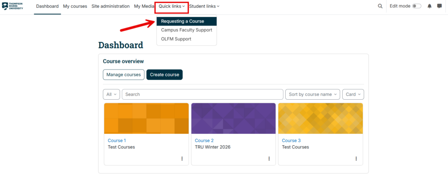Open Course 3 actions three-dot menu
Viewport: 448px width, 175px height.
pyautogui.click(x=356, y=158)
